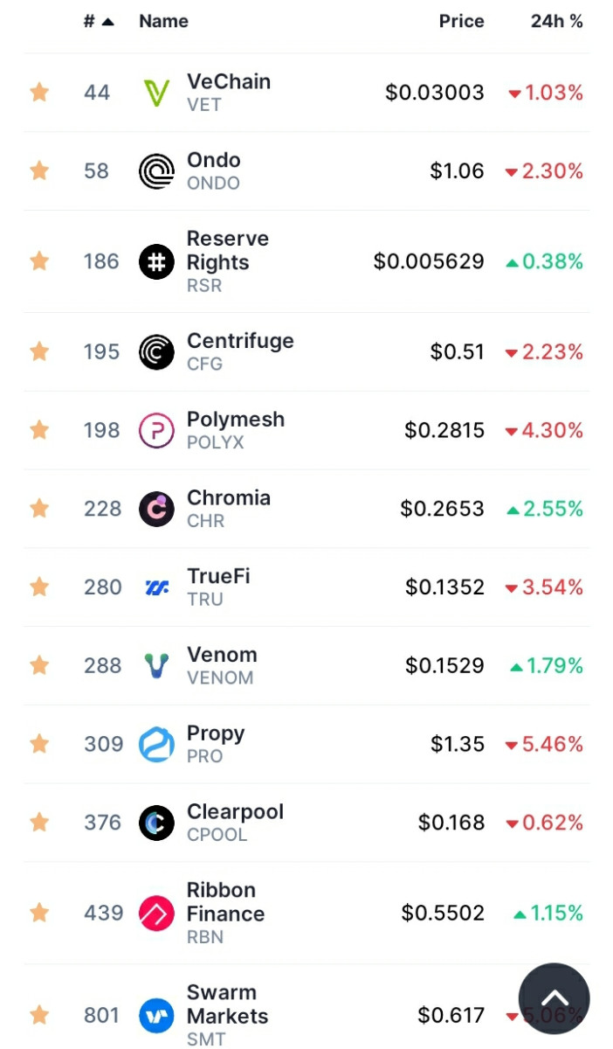Click the Polymesh pink P logo
Screen dimensions: 613x1049
pos(156,430)
